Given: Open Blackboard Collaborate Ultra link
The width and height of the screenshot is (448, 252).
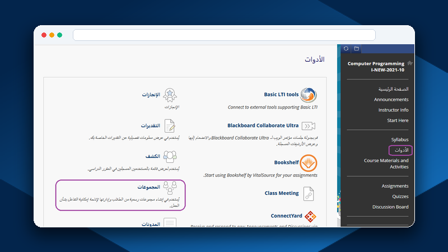Looking at the screenshot, I should [263, 125].
